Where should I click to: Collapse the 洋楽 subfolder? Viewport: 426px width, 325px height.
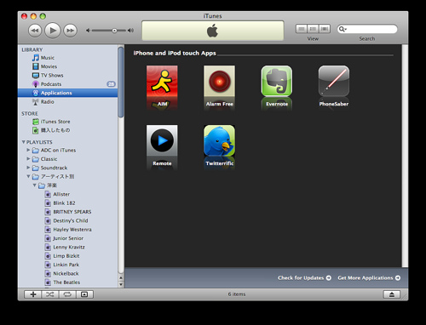(x=34, y=185)
